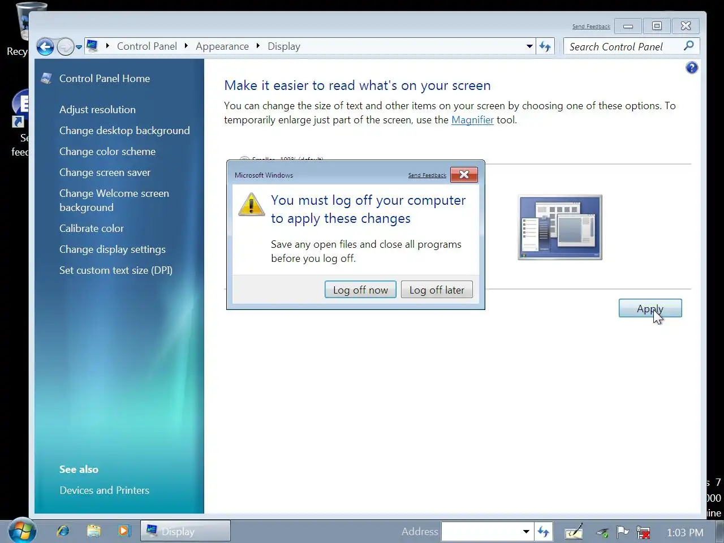Open Change display settings
724x543 pixels.
[x=113, y=249]
